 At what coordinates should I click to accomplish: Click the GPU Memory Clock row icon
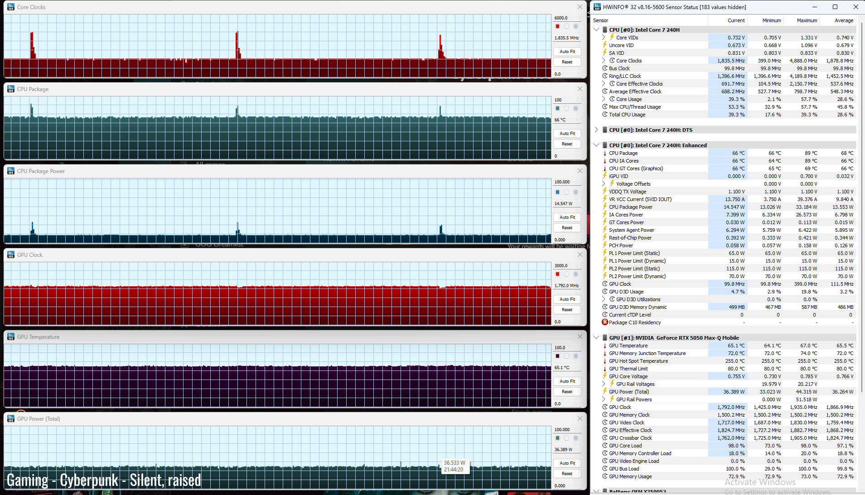coord(604,415)
